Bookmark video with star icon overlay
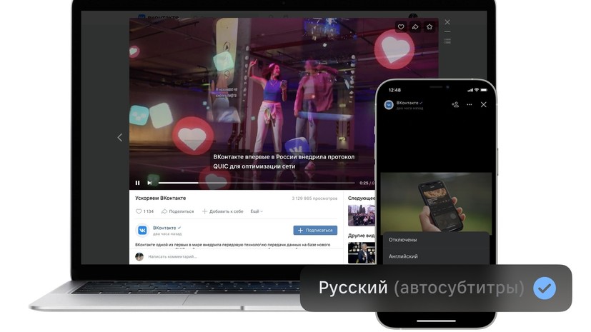Image resolution: width=591 pixels, height=332 pixels. pyautogui.click(x=429, y=26)
